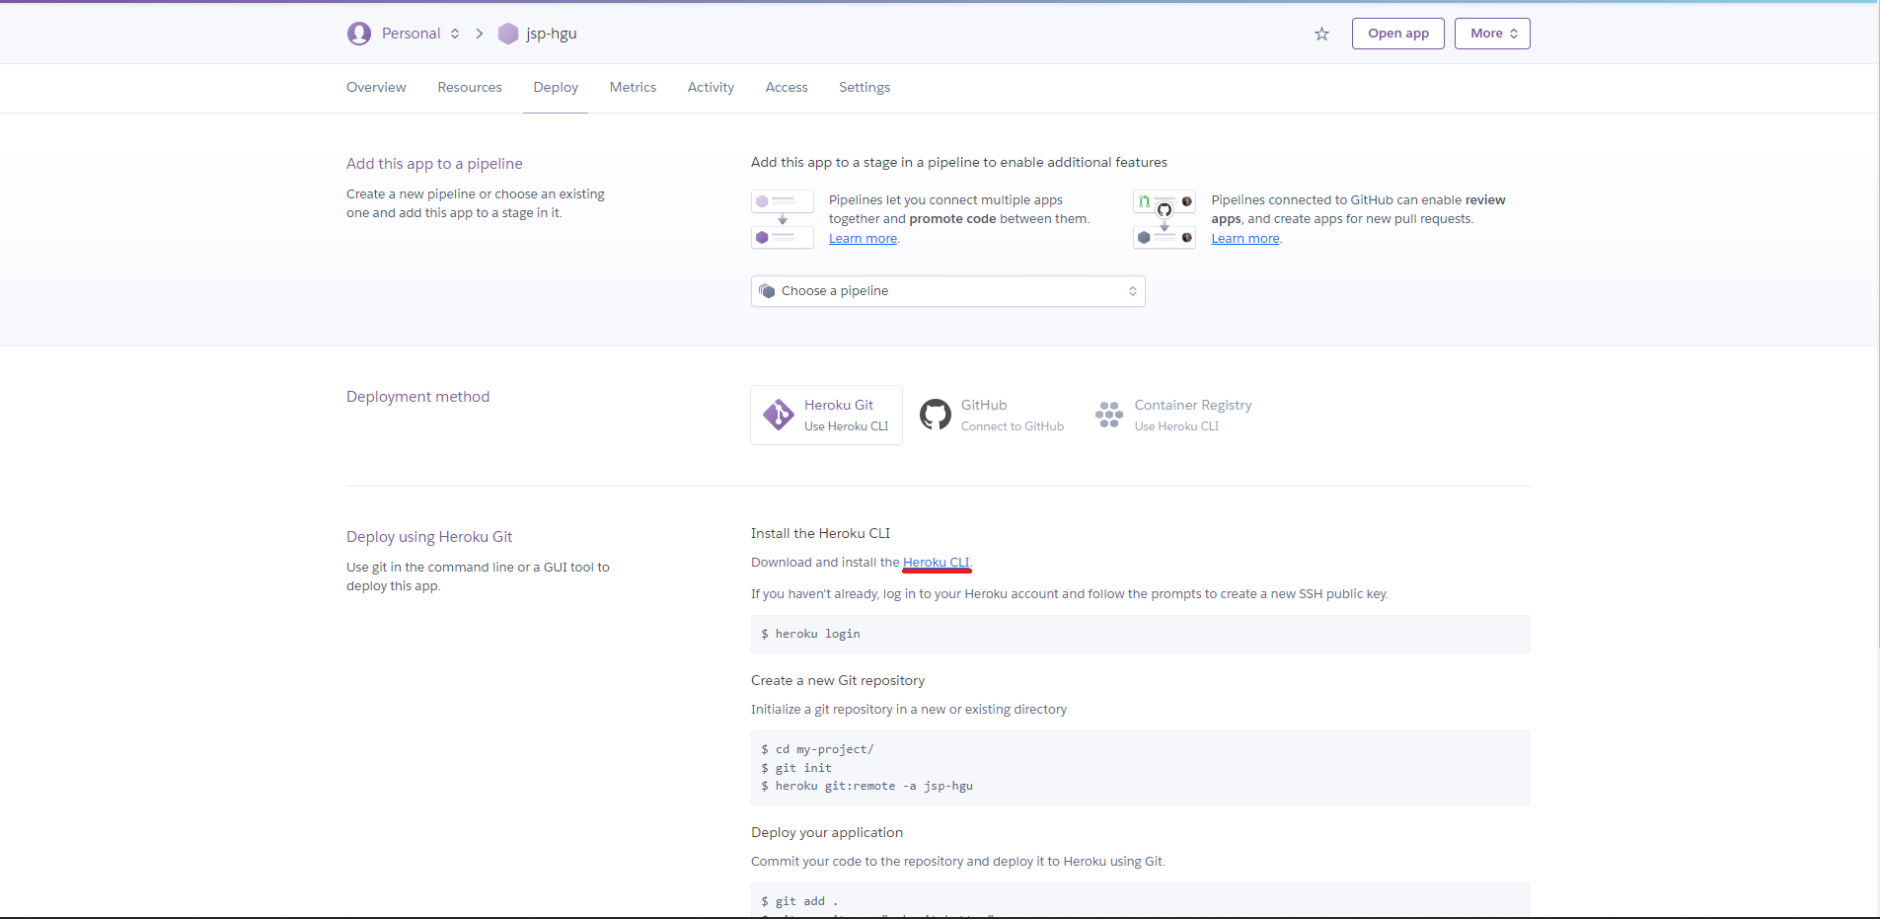The image size is (1880, 919).
Task: Open the Choose a pipeline dropdown
Action: (x=947, y=291)
